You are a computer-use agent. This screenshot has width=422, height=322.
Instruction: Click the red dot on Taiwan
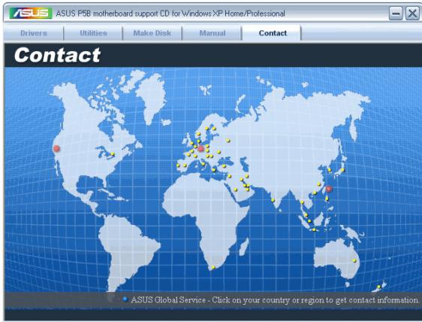coord(328,189)
